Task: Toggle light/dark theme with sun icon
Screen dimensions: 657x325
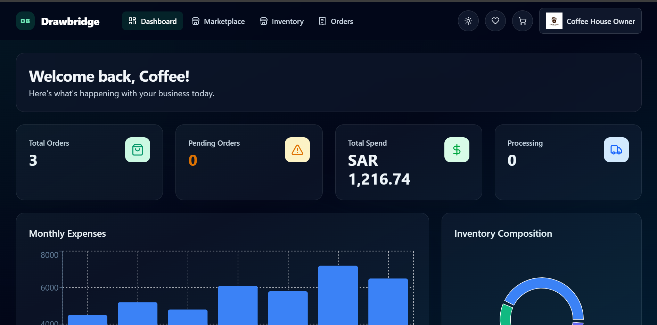Action: tap(468, 21)
